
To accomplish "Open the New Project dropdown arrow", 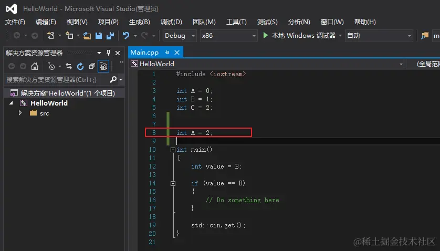I will pyautogui.click(x=59, y=36).
